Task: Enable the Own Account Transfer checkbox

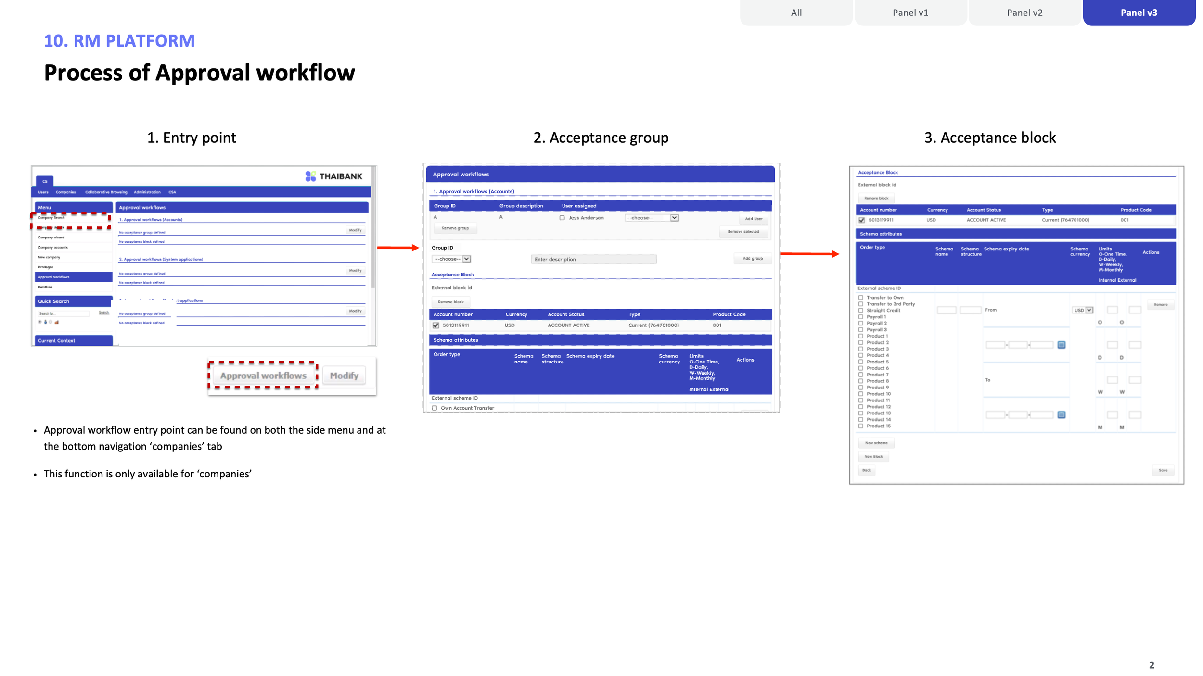Action: click(x=435, y=408)
